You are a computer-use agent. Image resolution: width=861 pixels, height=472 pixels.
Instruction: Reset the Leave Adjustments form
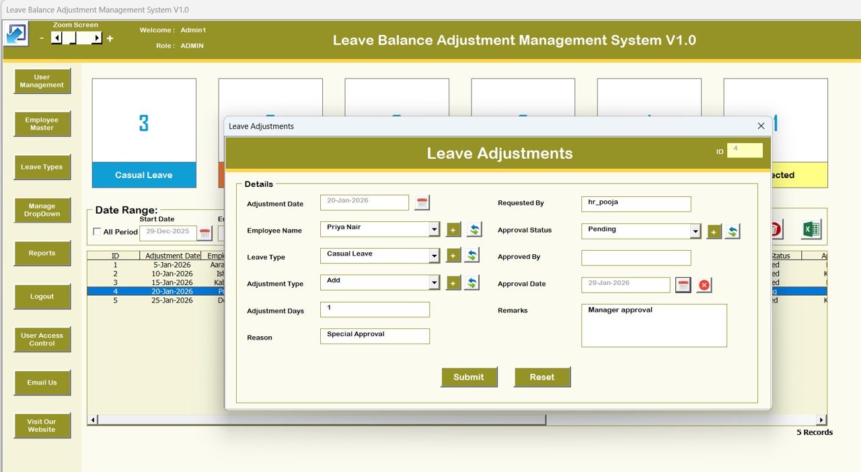pyautogui.click(x=542, y=377)
